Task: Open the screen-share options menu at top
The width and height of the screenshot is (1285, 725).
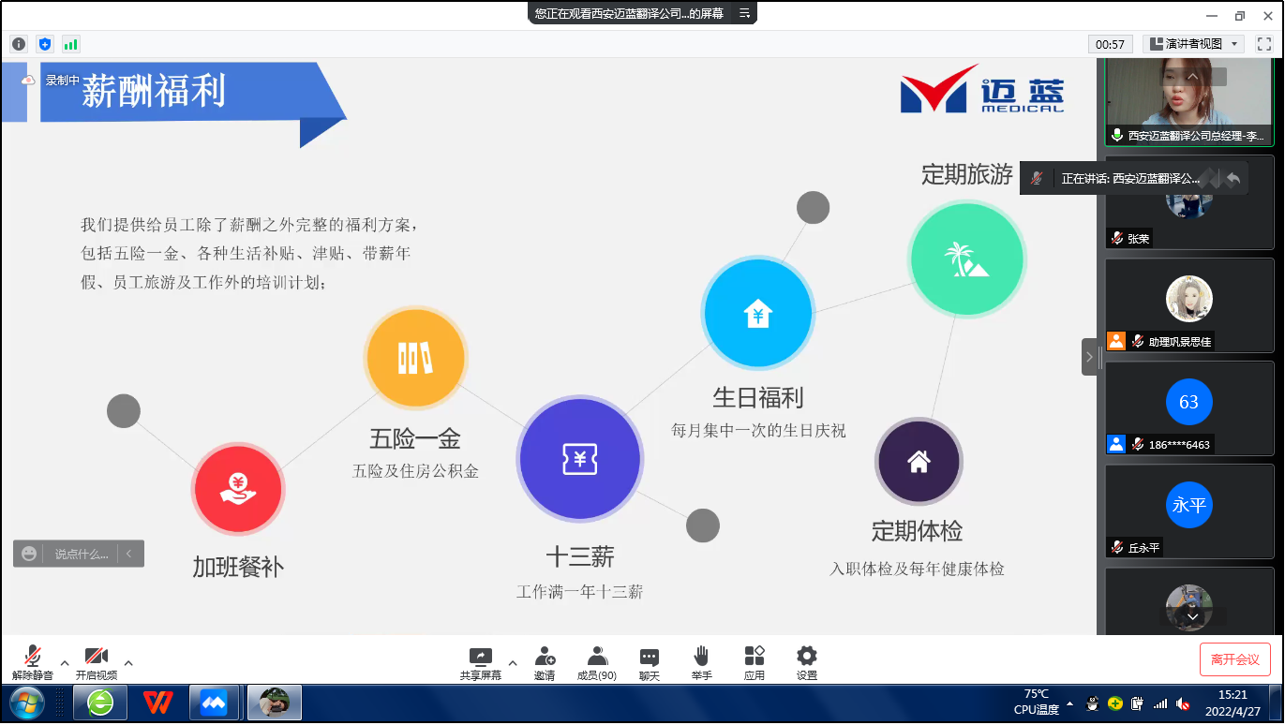Action: 744,13
